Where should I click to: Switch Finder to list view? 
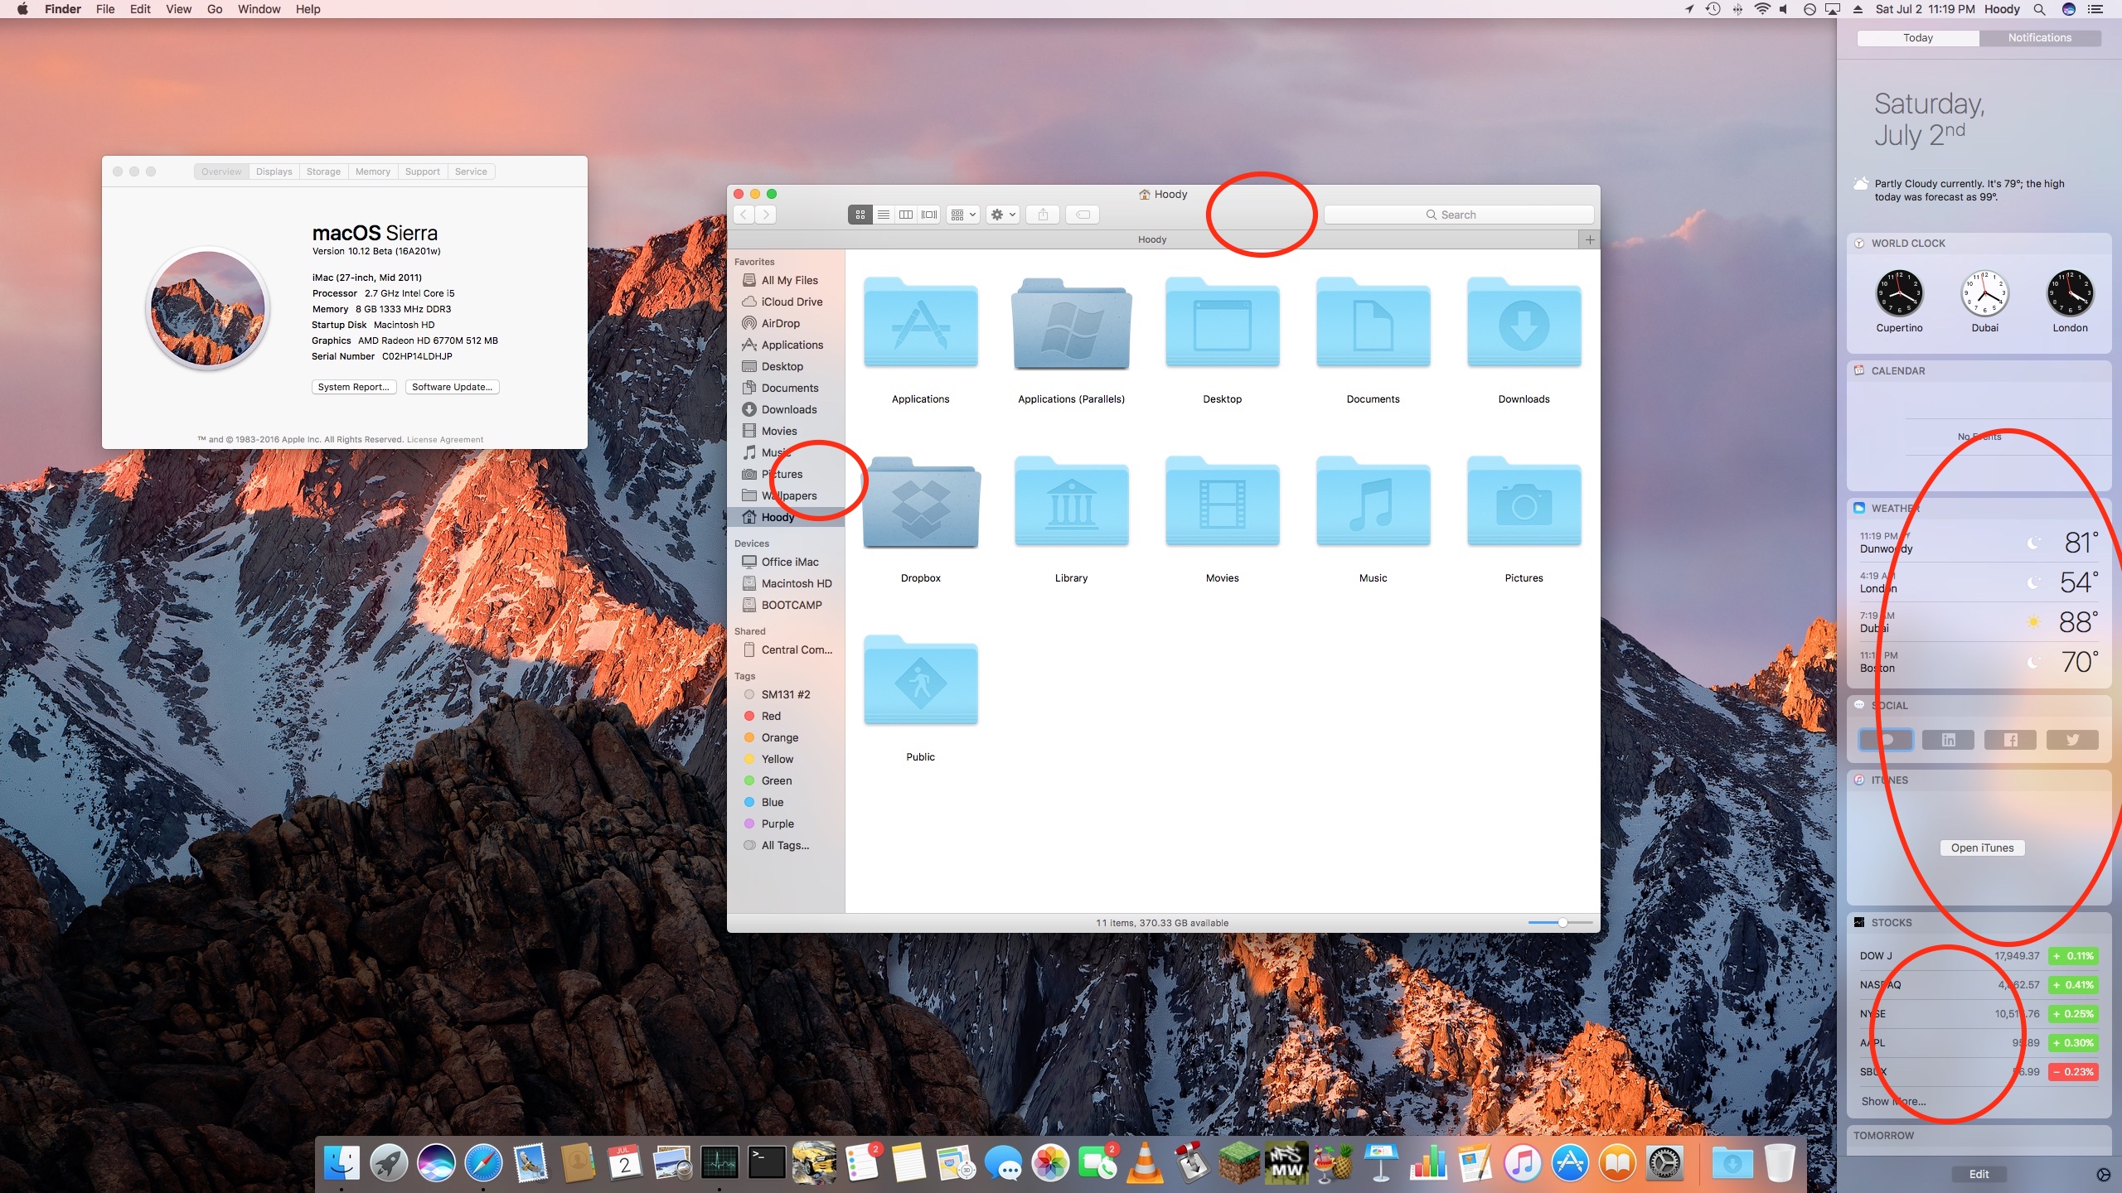pyautogui.click(x=884, y=215)
